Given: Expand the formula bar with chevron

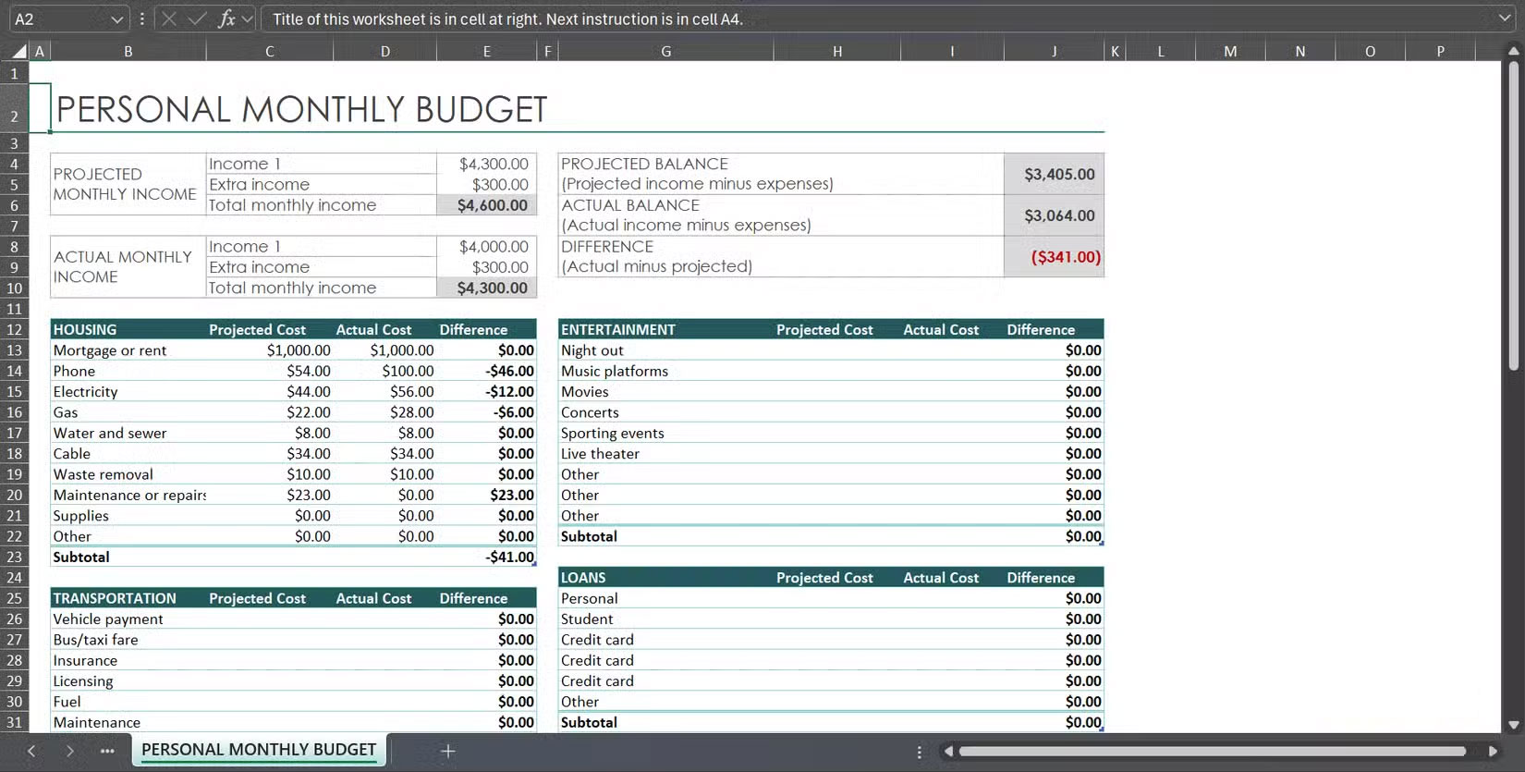Looking at the screenshot, I should 1505,18.
